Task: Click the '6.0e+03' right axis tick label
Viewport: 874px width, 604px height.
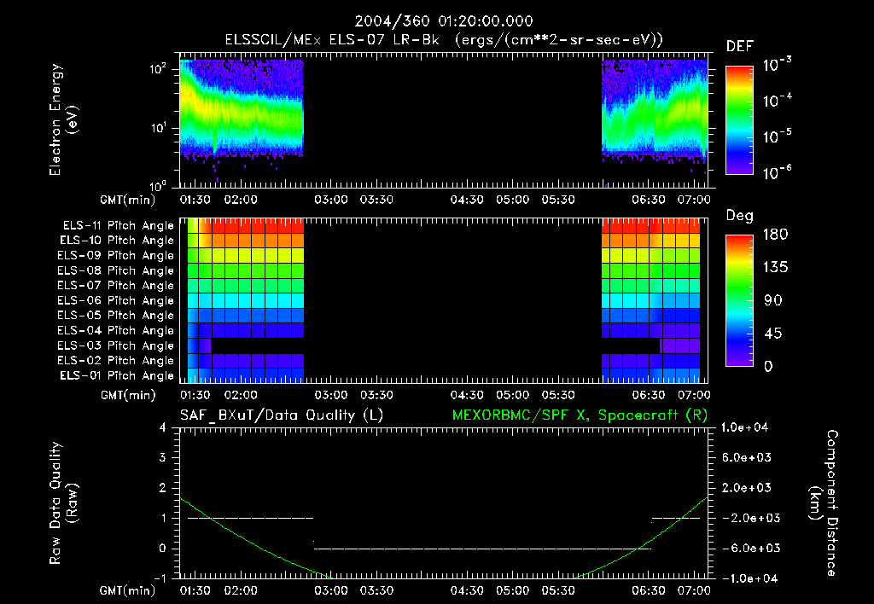Action: pos(746,458)
